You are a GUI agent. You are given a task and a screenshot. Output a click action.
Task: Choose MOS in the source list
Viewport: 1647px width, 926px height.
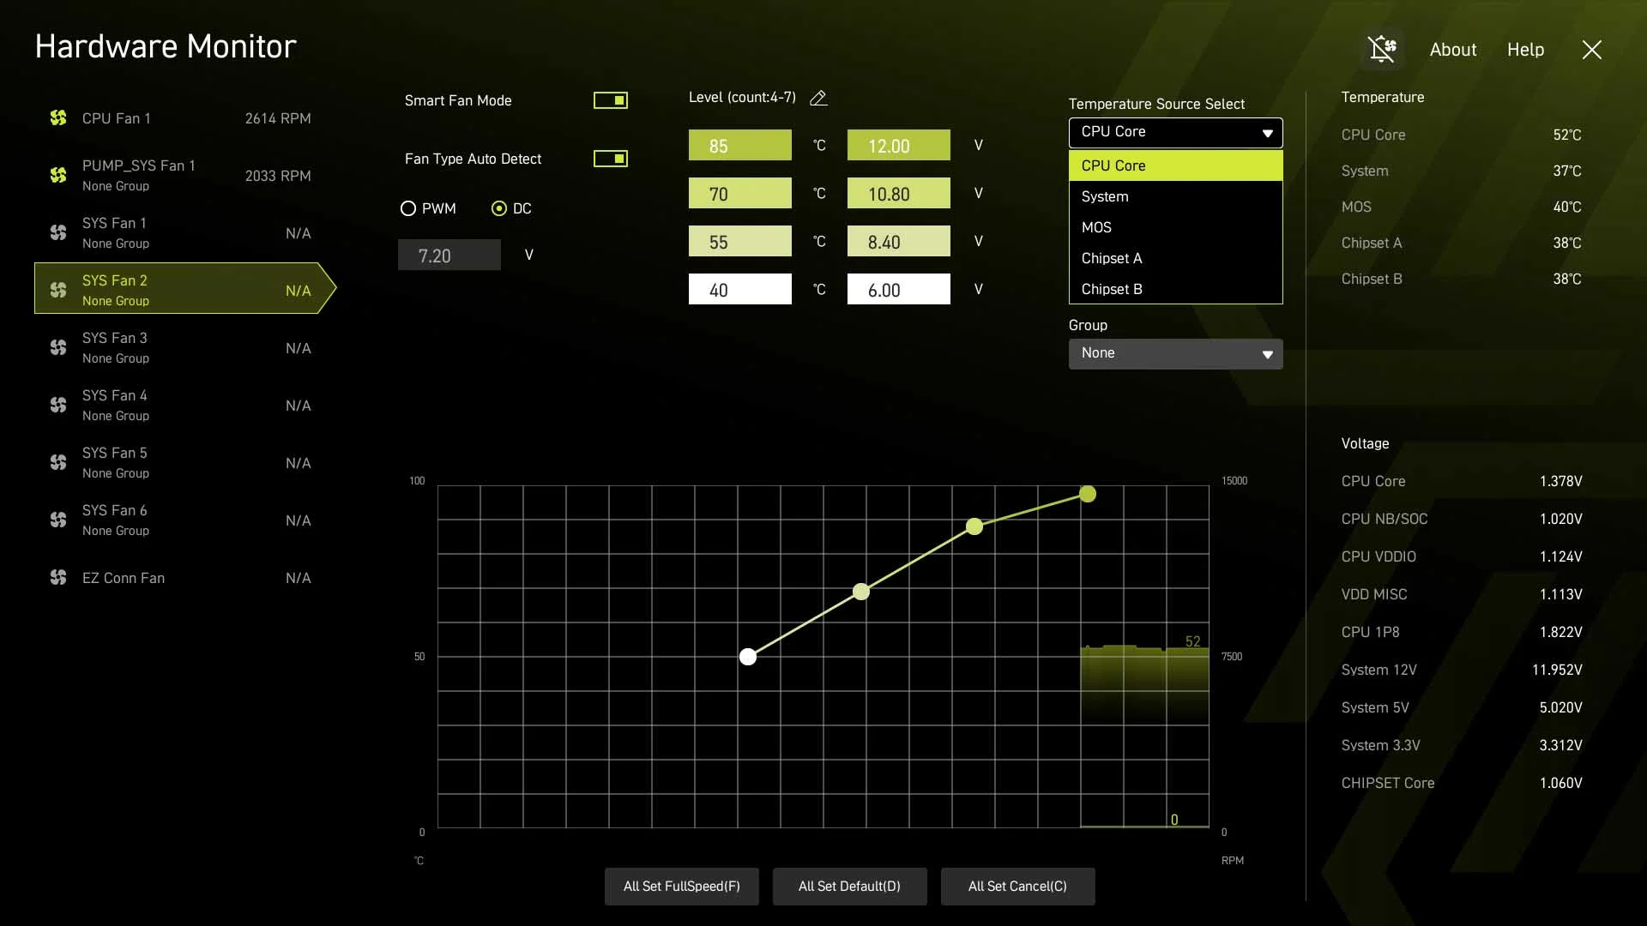tap(1175, 227)
